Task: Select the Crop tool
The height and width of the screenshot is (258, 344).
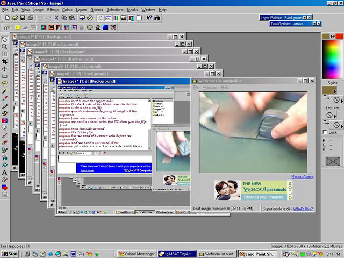Action: coord(4,61)
